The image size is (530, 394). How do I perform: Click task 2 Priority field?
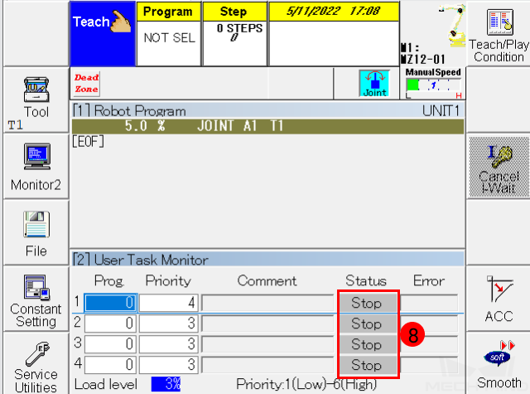coord(169,323)
